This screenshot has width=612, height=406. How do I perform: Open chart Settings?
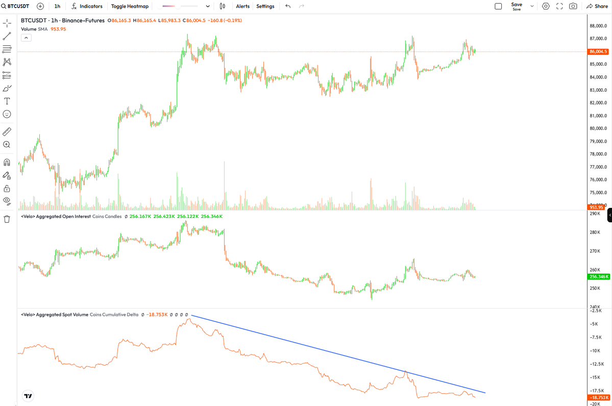click(265, 6)
